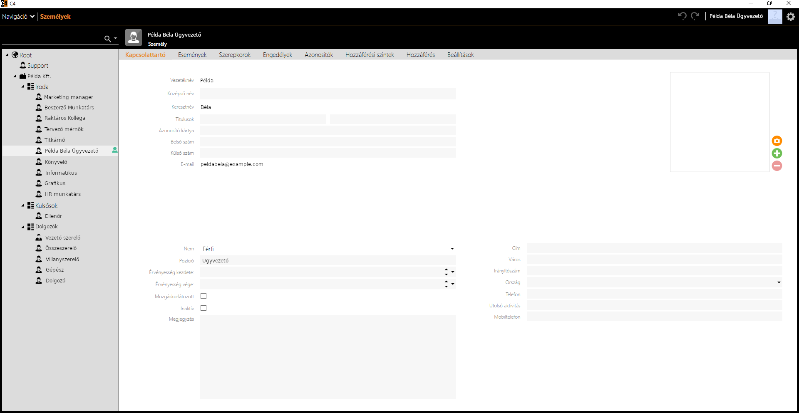Open the settings gear icon

pos(791,17)
